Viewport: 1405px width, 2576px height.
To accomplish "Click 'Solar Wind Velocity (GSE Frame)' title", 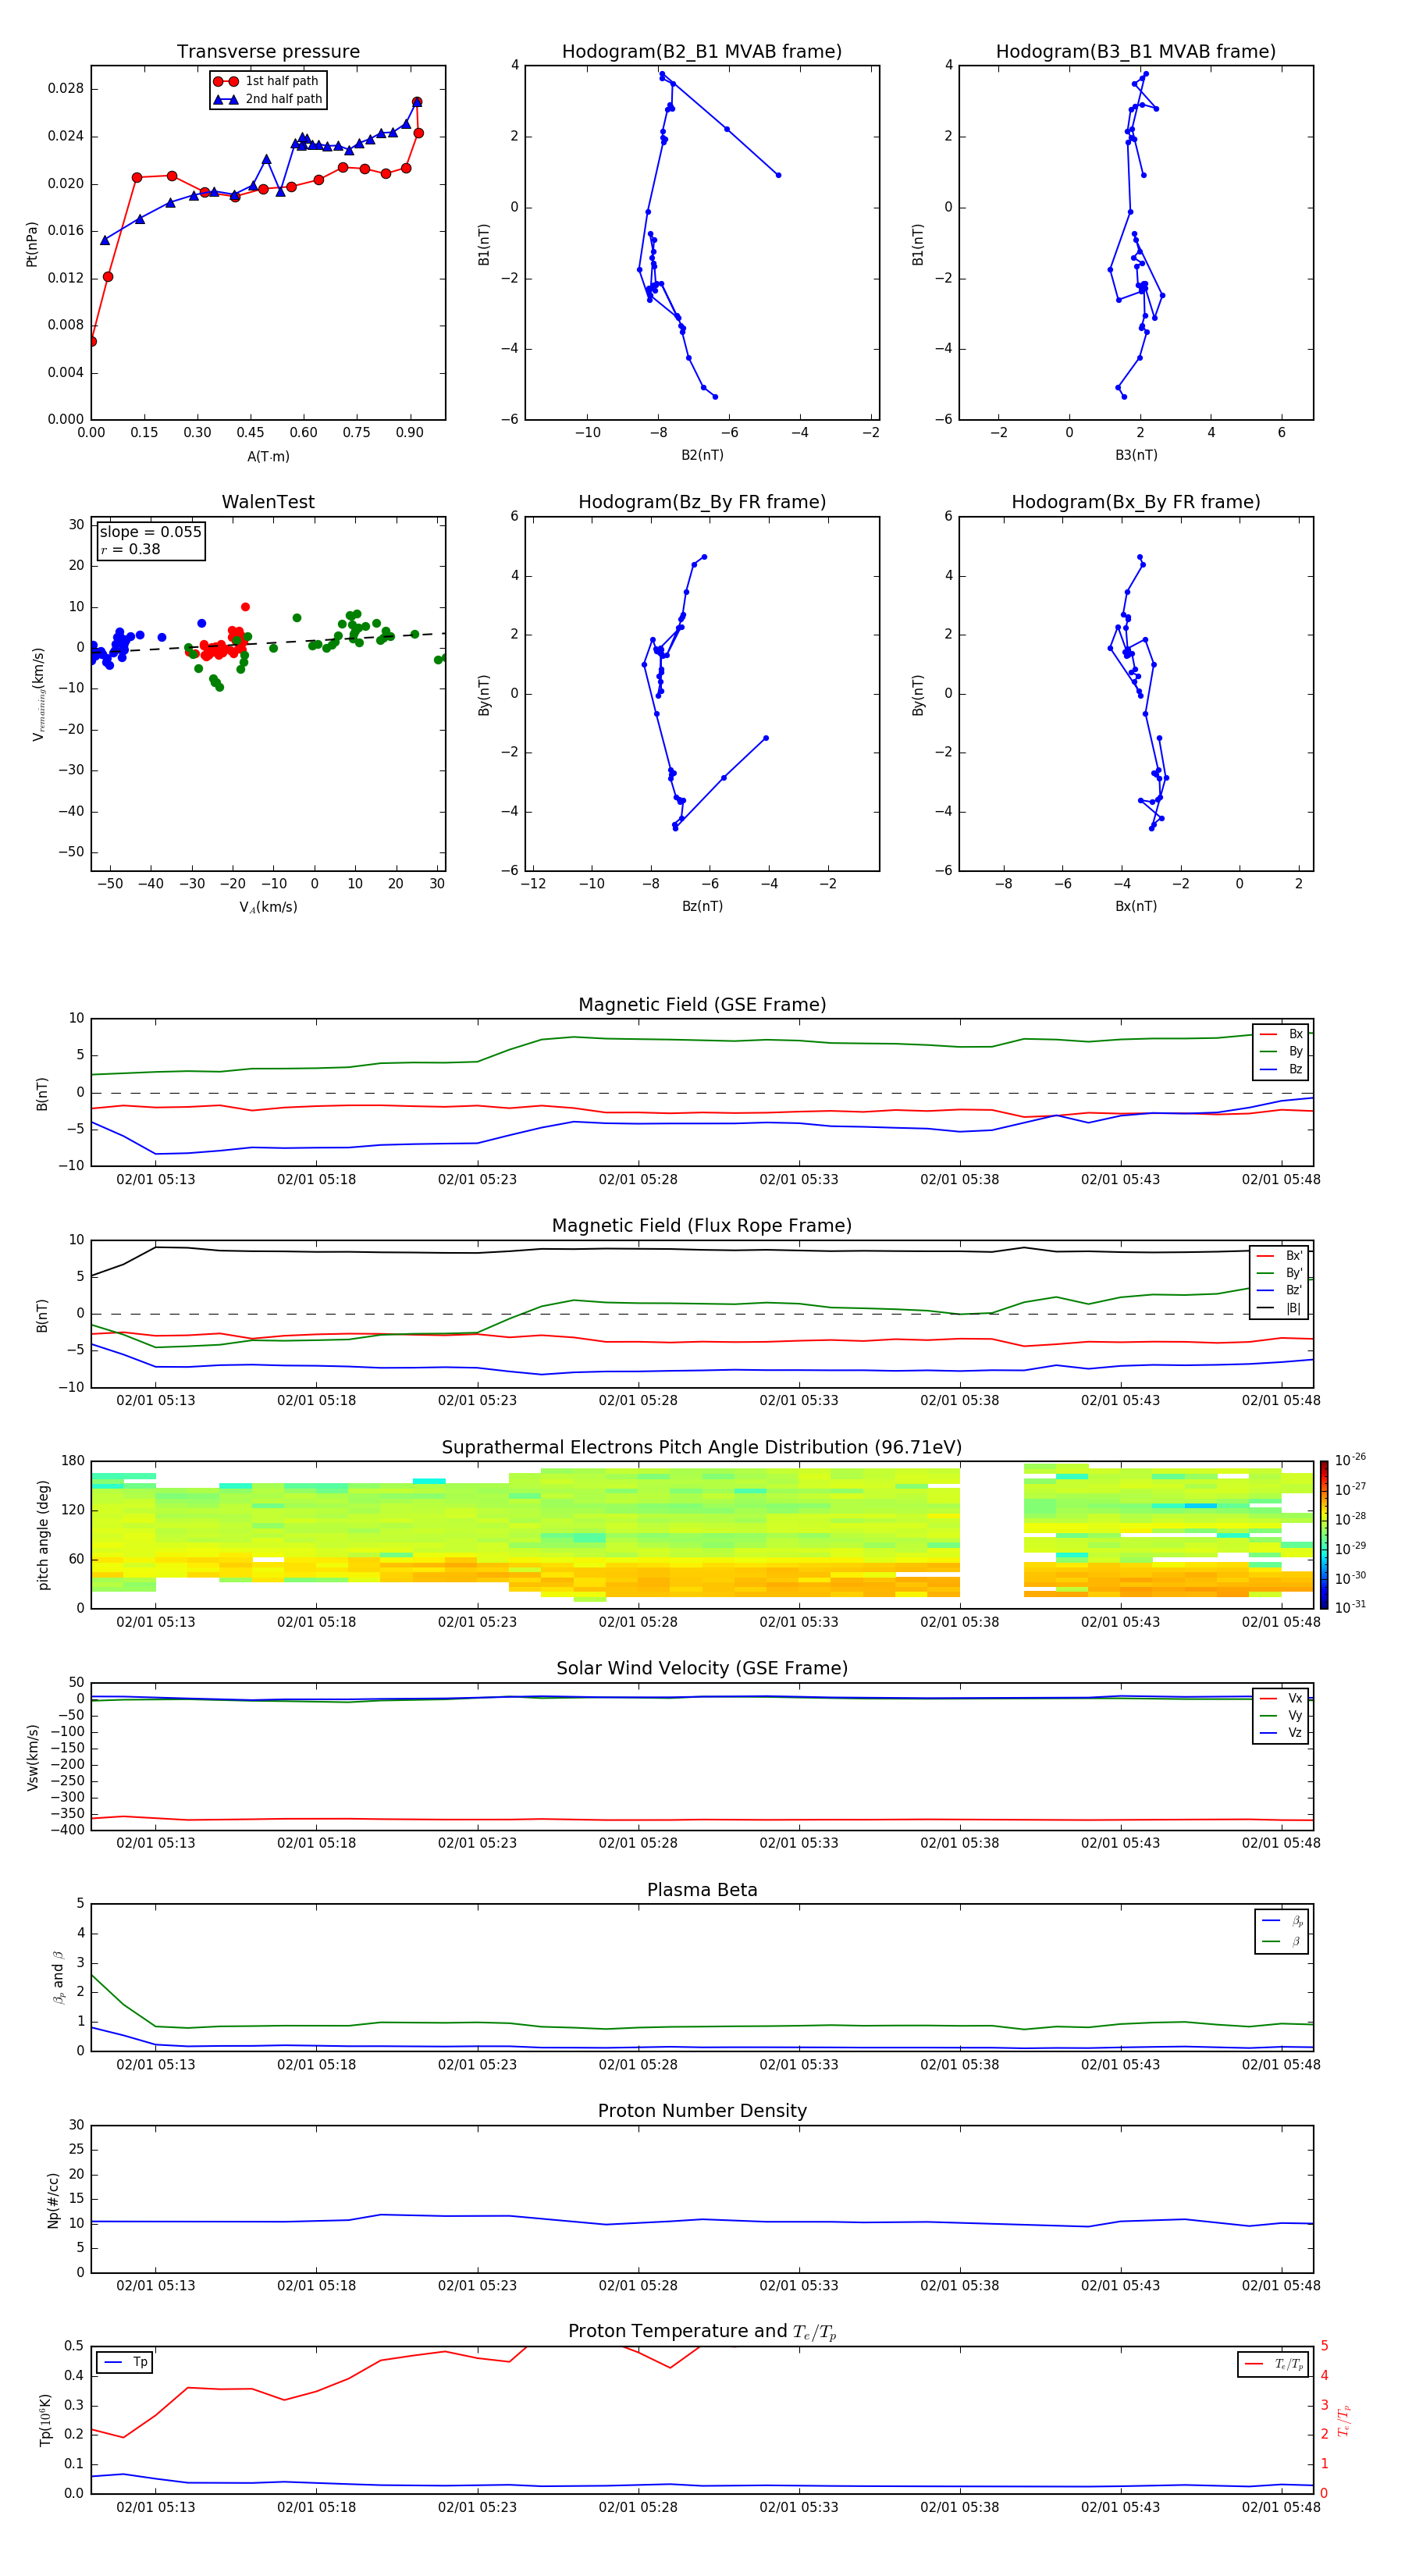I will coord(702,1668).
